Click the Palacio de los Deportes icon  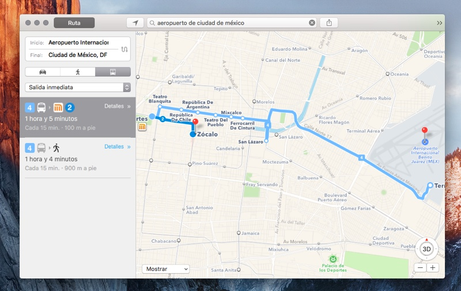333,259
